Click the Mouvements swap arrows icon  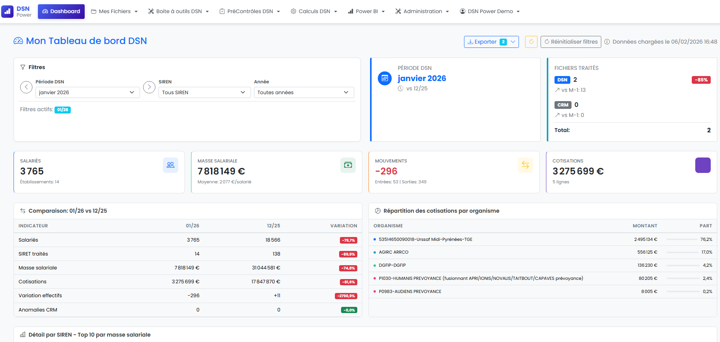[x=525, y=165]
